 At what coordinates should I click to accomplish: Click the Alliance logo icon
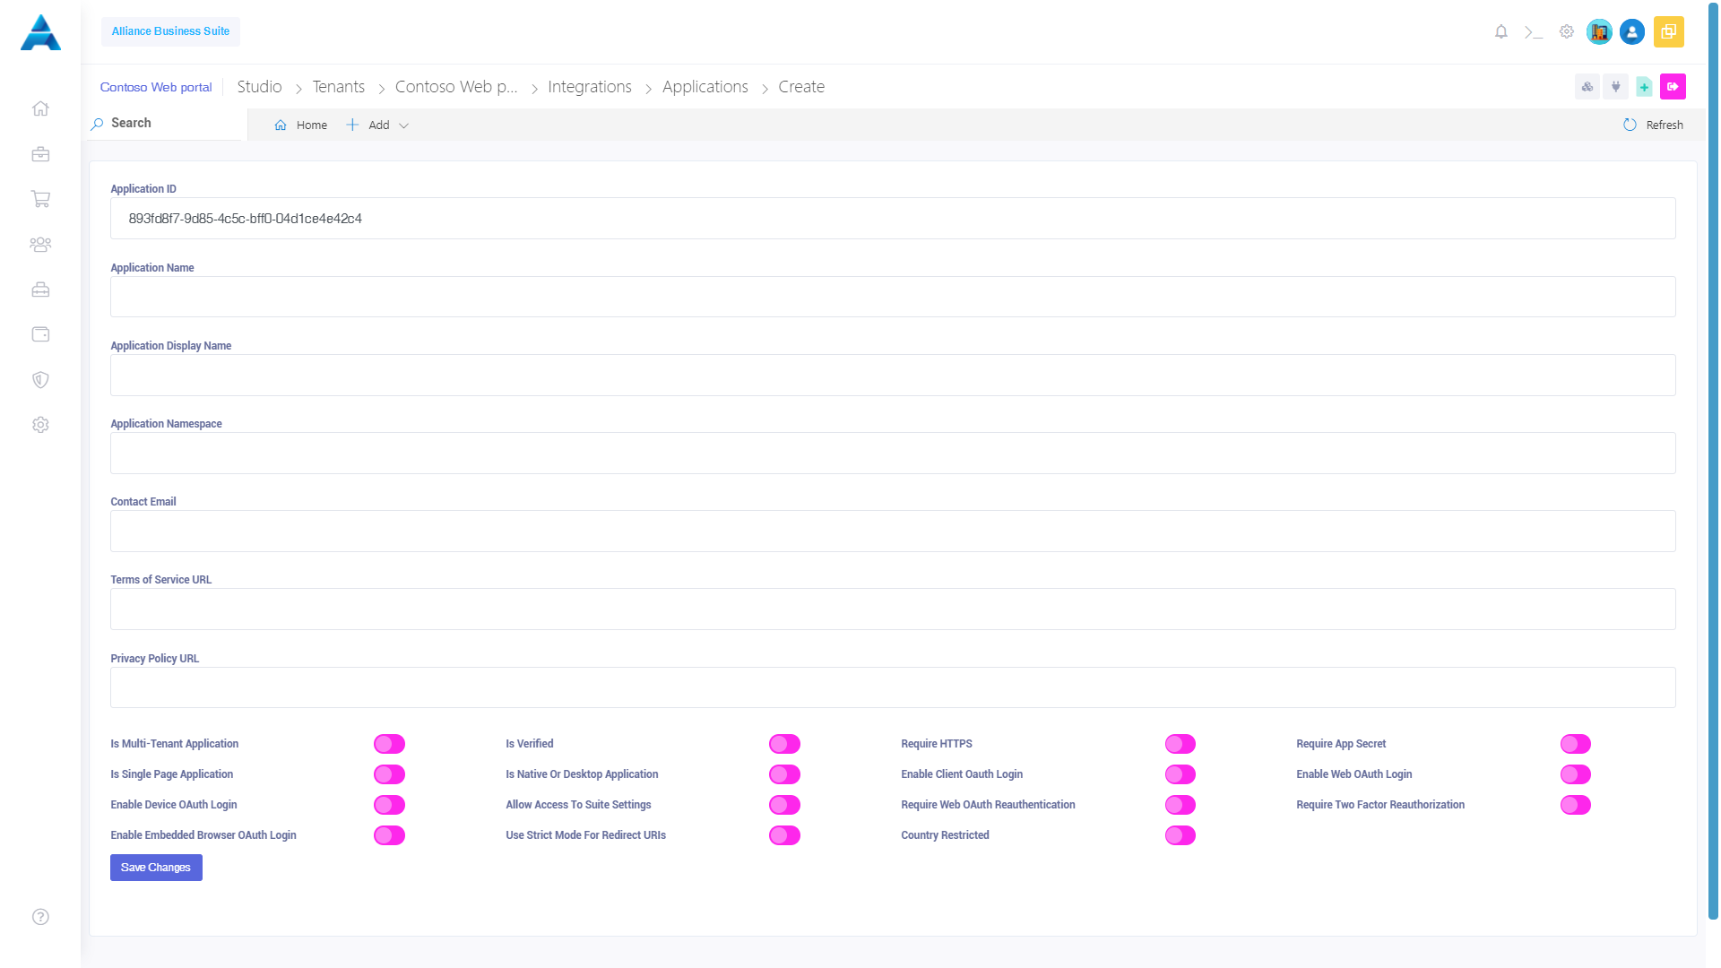click(40, 32)
